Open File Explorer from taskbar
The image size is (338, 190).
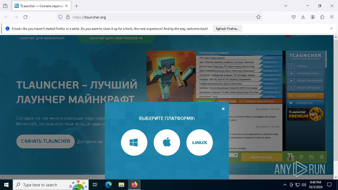pyautogui.click(x=121, y=185)
